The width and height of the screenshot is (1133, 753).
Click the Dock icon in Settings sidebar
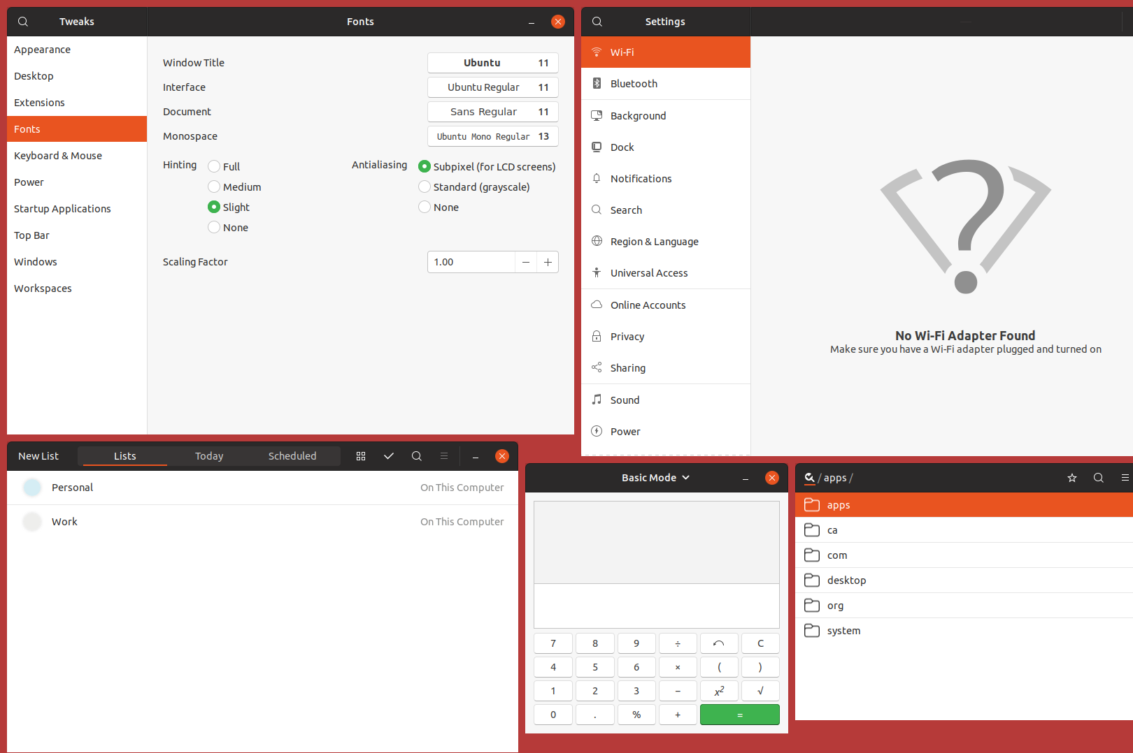click(x=597, y=147)
